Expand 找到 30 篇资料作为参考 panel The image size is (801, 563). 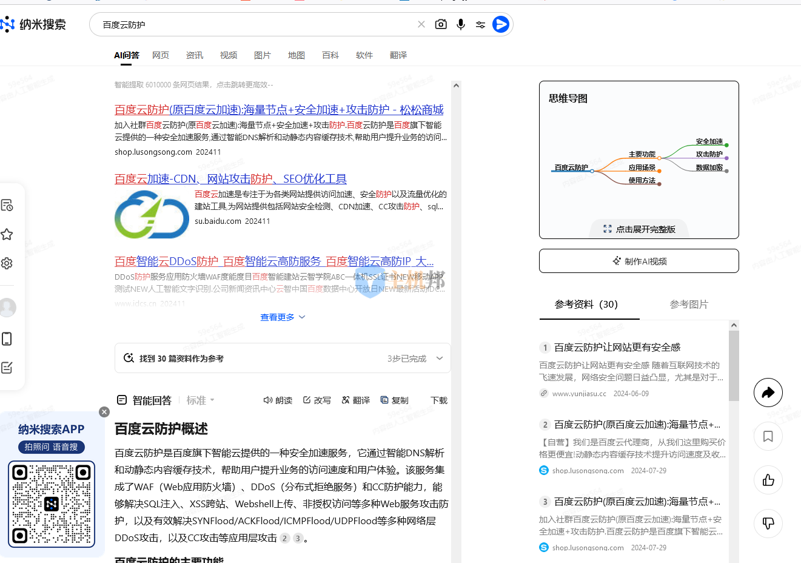pos(283,359)
